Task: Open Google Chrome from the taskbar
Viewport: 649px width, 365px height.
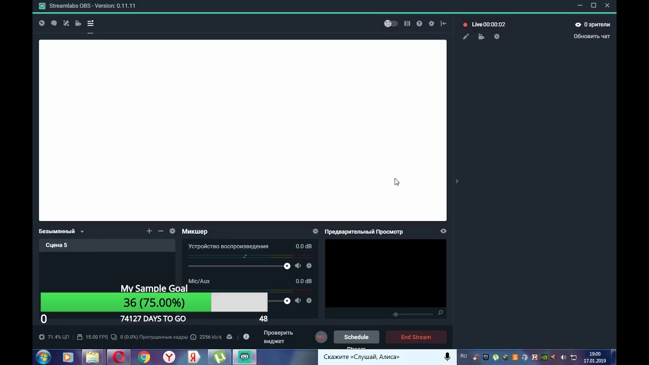Action: click(x=144, y=357)
